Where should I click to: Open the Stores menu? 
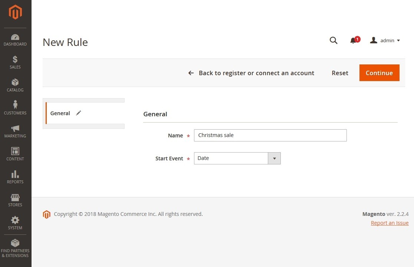pos(15,200)
